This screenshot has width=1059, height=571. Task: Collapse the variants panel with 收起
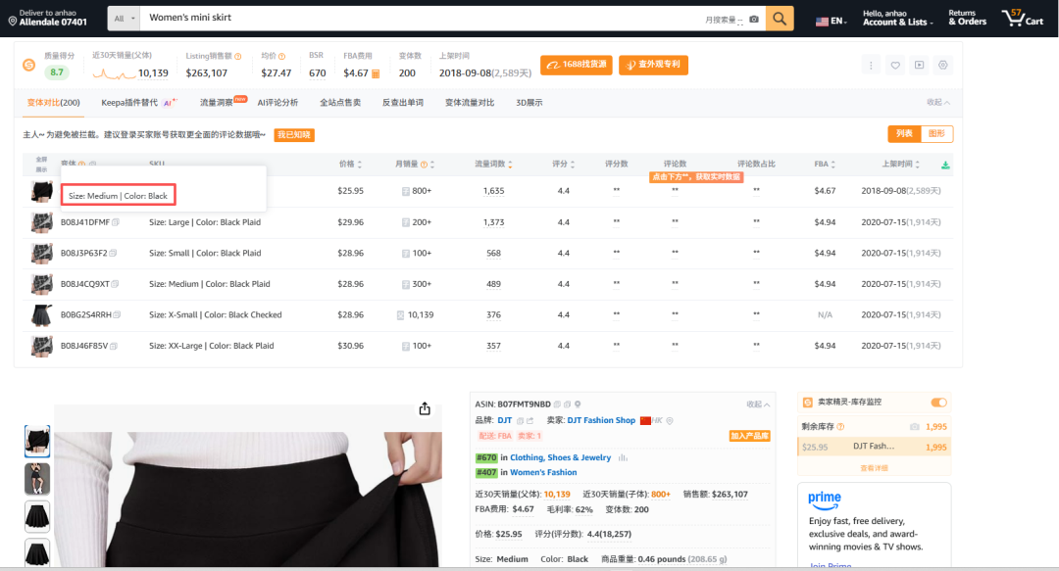[x=938, y=103]
